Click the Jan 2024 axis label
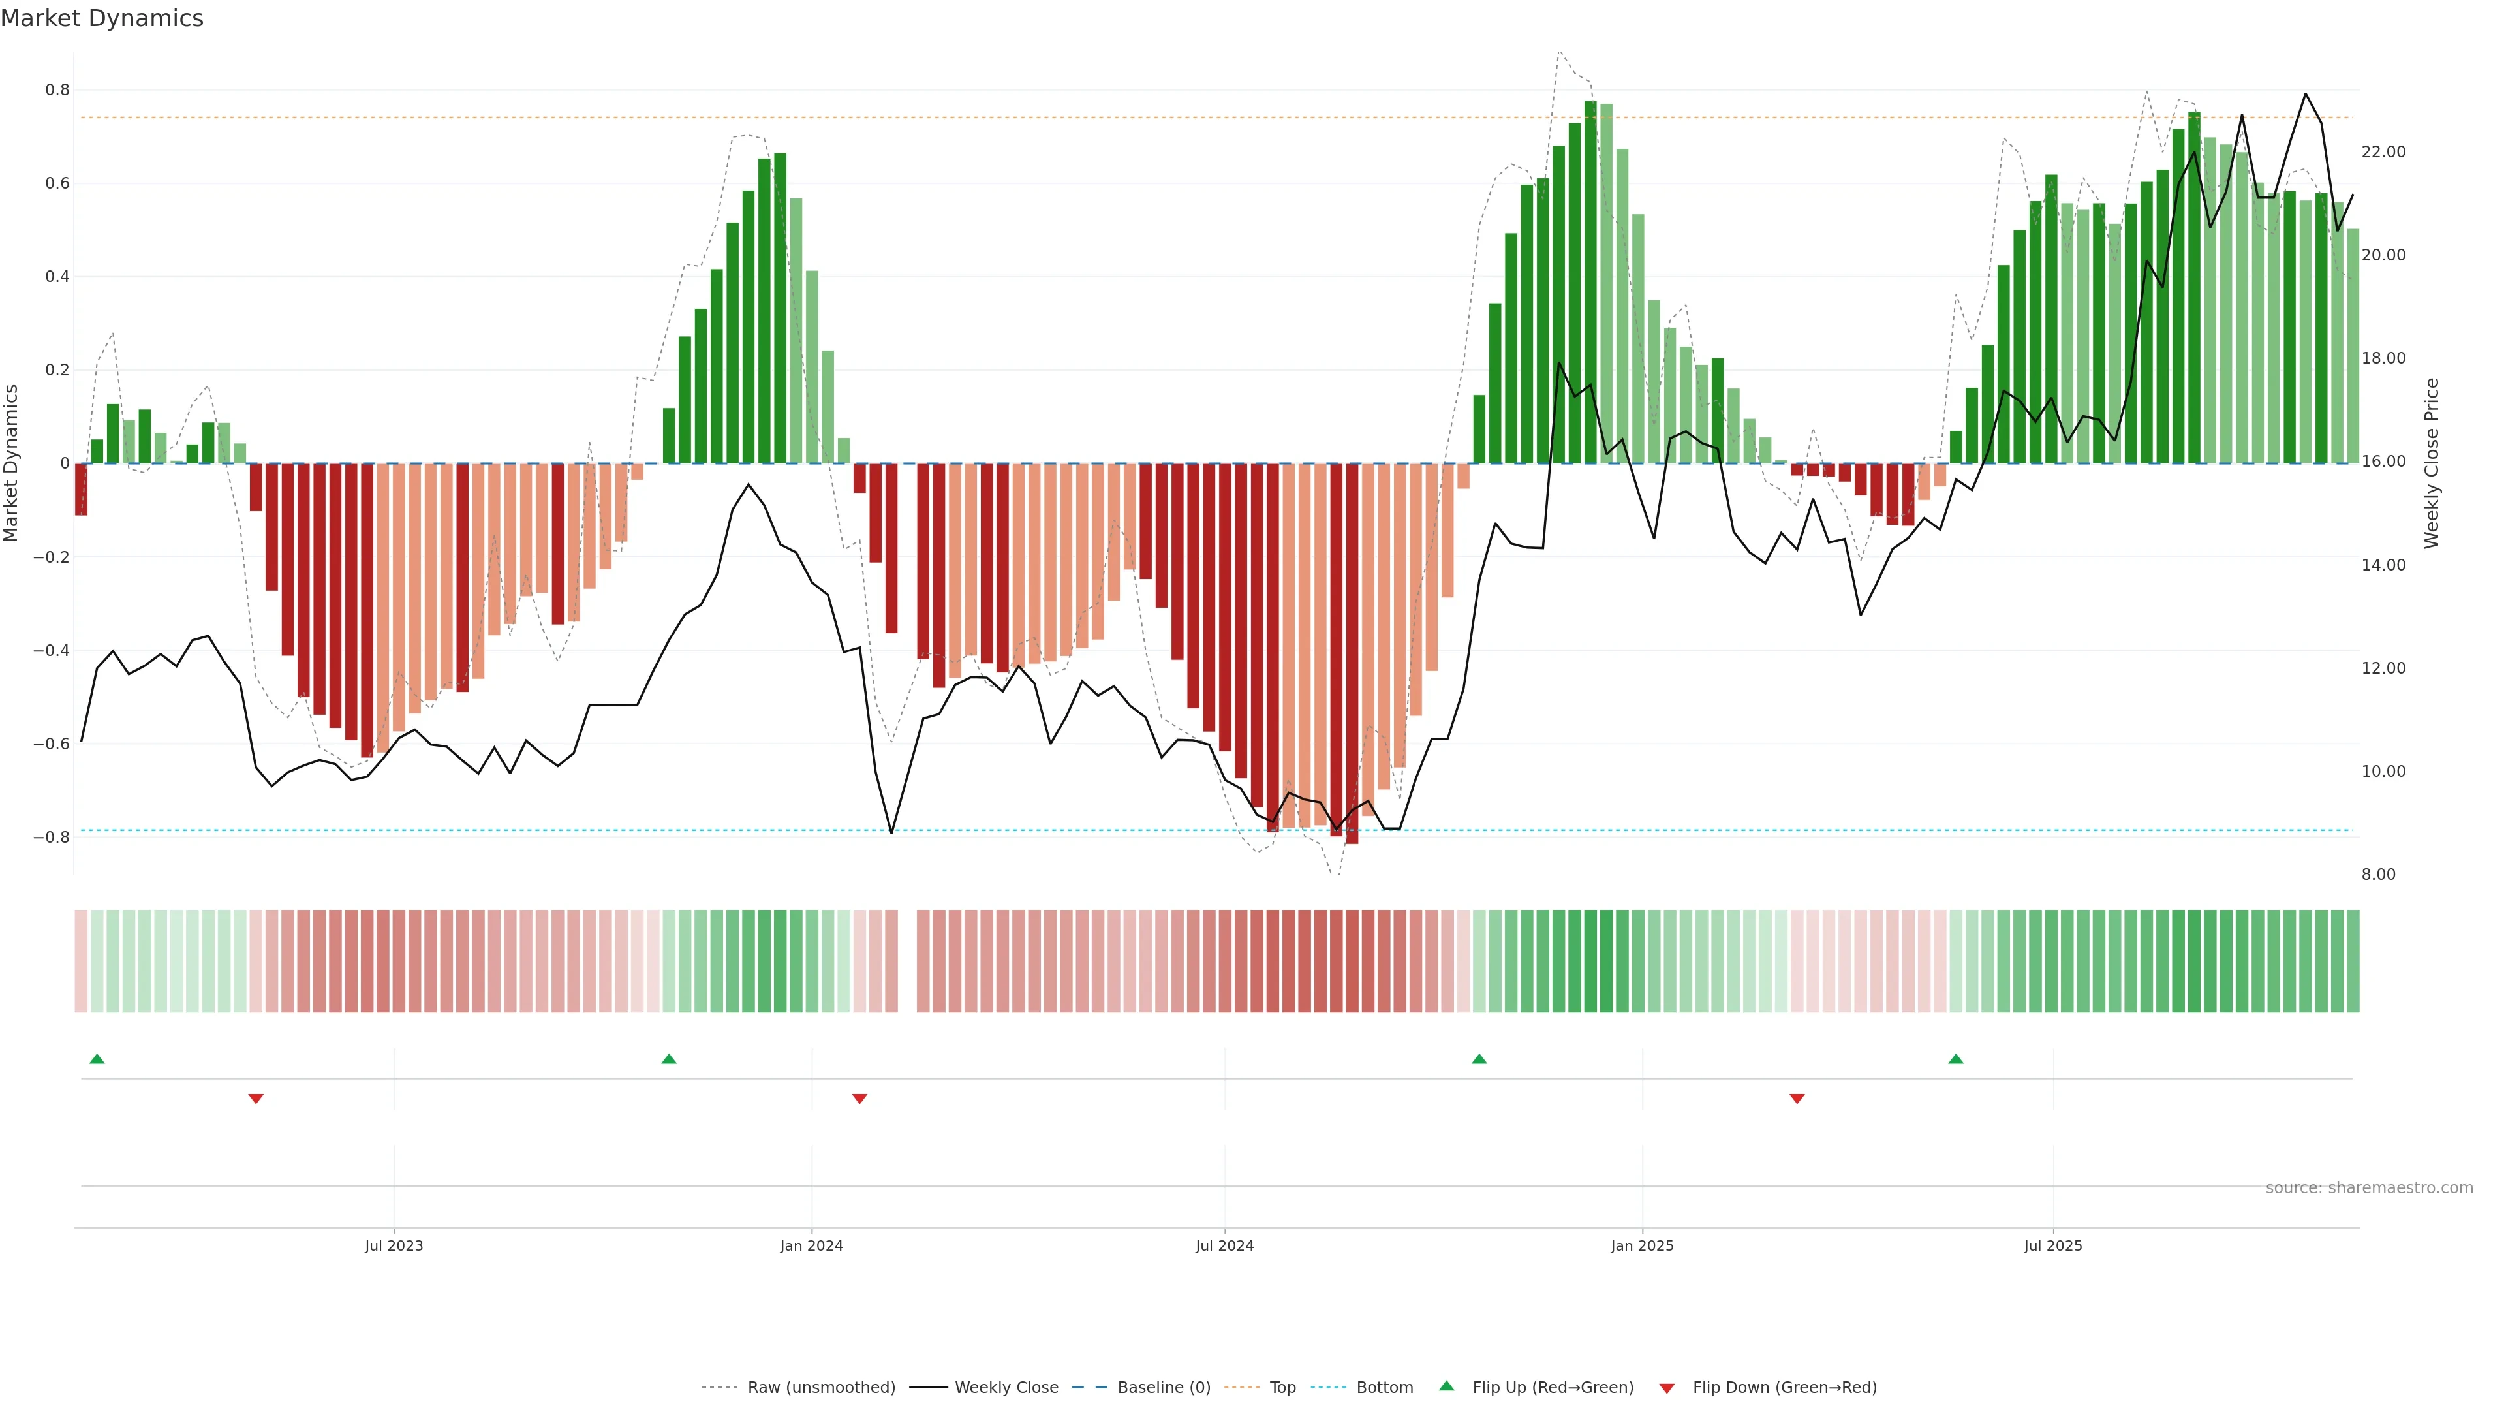The width and height of the screenshot is (2506, 1410). point(811,1245)
